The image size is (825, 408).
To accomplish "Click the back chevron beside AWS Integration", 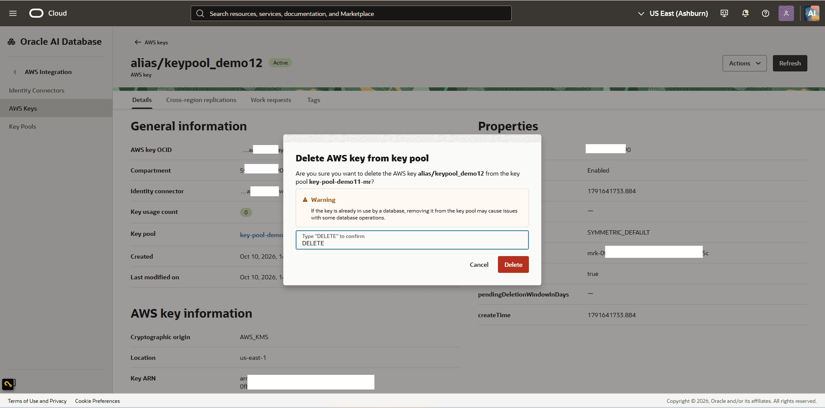I will click(15, 72).
